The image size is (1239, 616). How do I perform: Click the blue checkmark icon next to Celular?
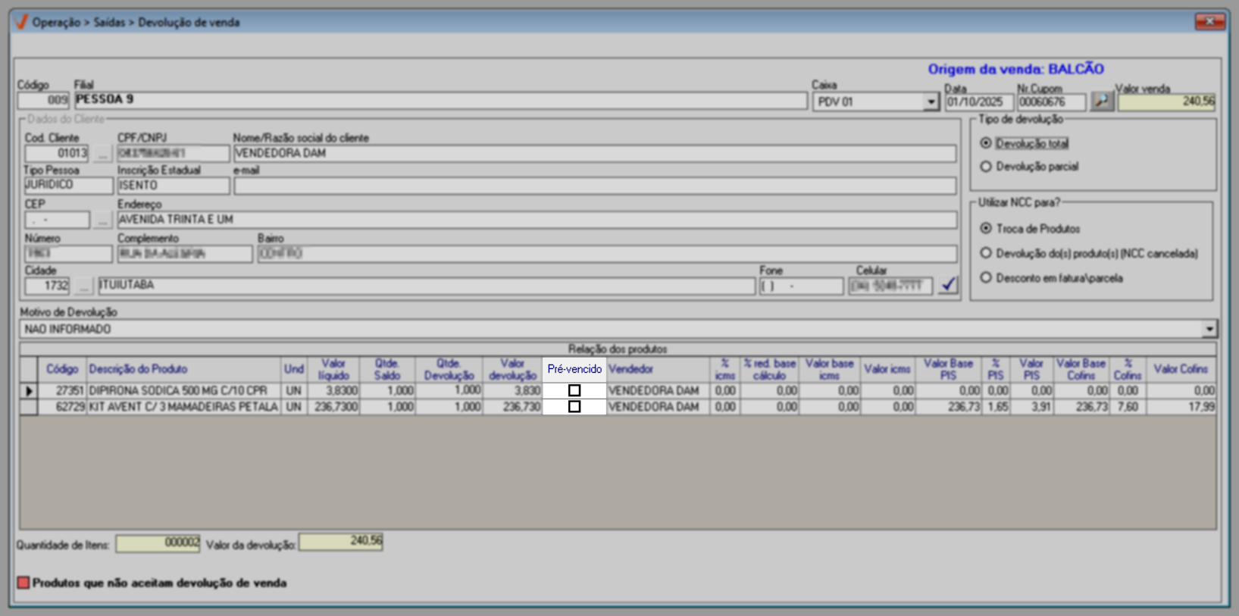coord(948,286)
